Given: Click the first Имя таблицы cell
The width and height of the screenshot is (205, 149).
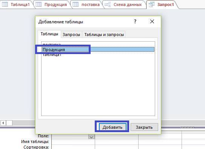Looking at the screenshot, I should pos(73,142).
